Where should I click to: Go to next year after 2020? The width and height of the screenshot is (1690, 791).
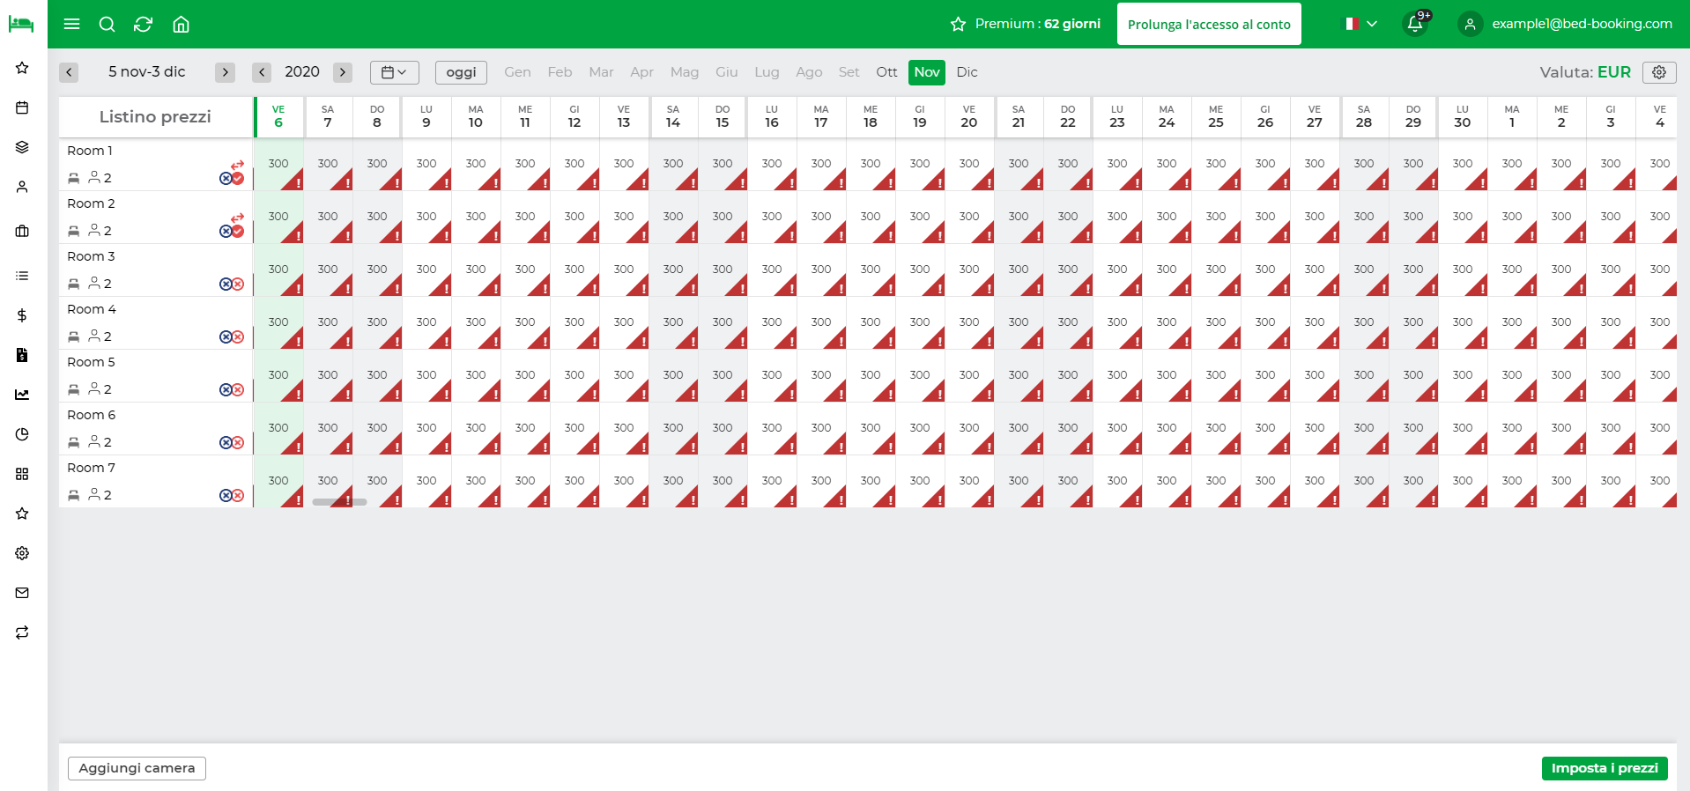343,72
